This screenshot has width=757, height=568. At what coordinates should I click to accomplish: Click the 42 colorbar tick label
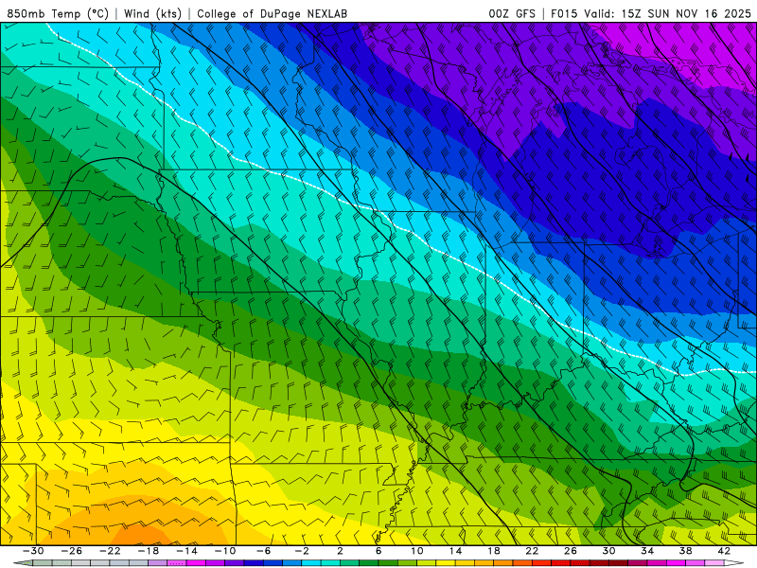coord(724,551)
